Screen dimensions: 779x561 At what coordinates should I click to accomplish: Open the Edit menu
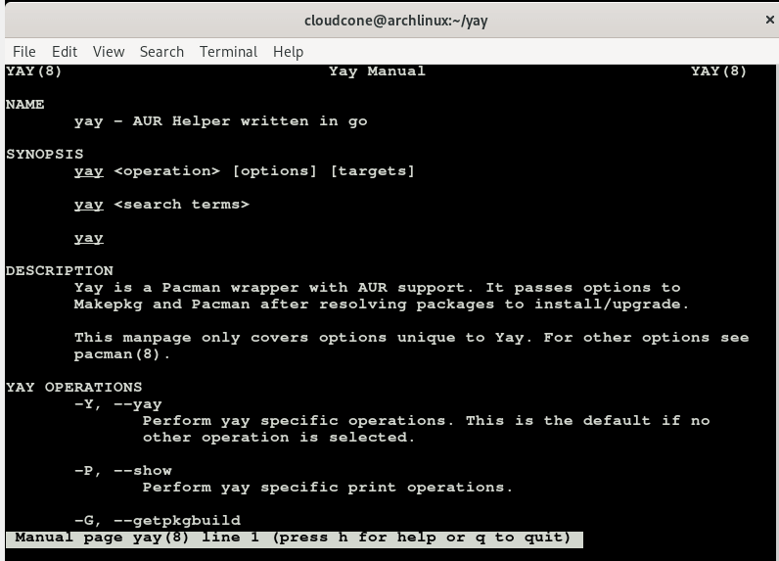pos(65,52)
